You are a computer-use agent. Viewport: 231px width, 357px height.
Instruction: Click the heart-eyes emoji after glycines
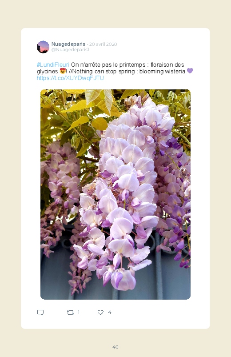tap(63, 71)
